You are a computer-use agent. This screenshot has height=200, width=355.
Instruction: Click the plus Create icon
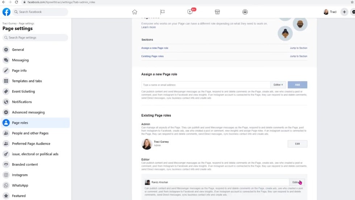pos(344,12)
